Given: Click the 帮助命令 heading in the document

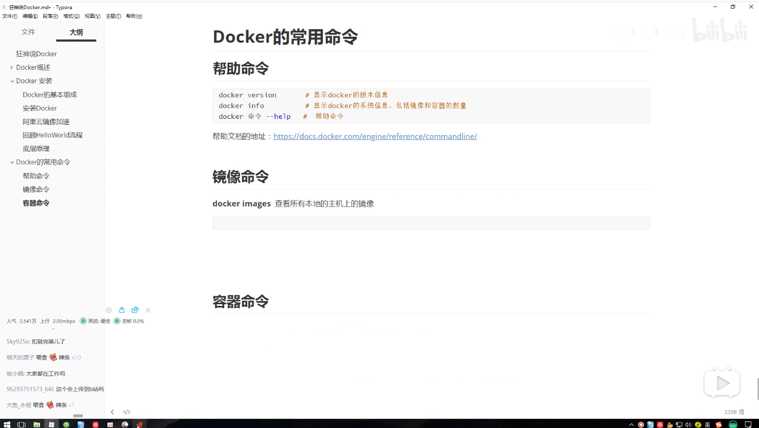Looking at the screenshot, I should 241,69.
